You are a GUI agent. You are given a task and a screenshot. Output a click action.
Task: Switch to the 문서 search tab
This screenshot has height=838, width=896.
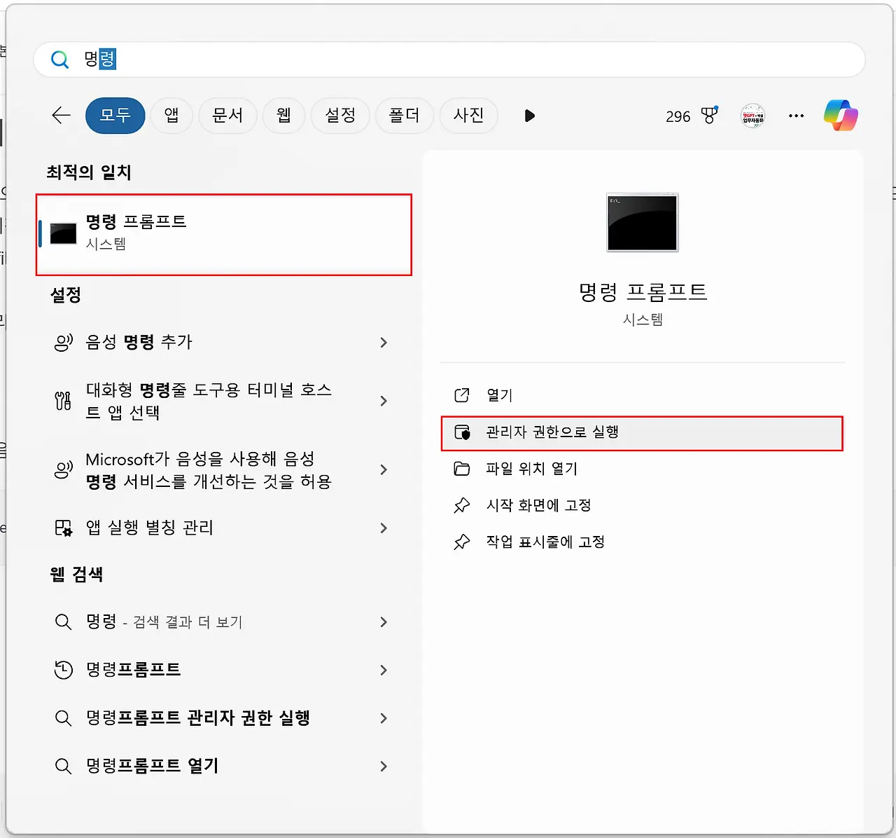coord(227,116)
